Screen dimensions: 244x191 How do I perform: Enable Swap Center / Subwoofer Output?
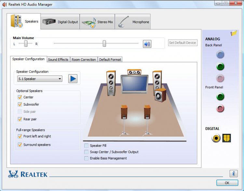point(86,152)
